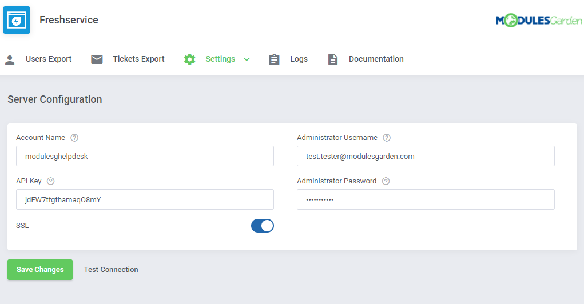Show help for API Key field
This screenshot has width=584, height=304.
51,181
